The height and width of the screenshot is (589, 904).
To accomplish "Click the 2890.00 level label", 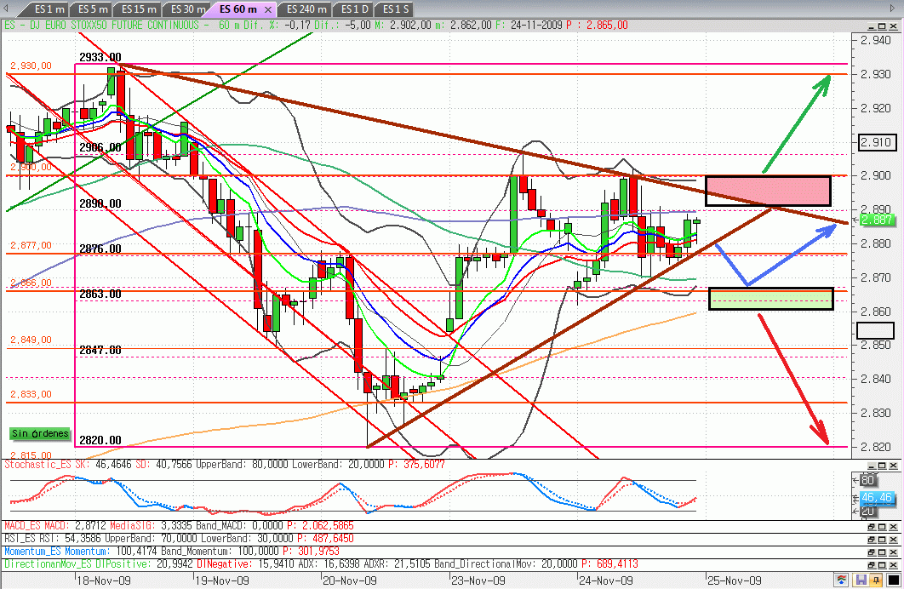I will 100,203.
